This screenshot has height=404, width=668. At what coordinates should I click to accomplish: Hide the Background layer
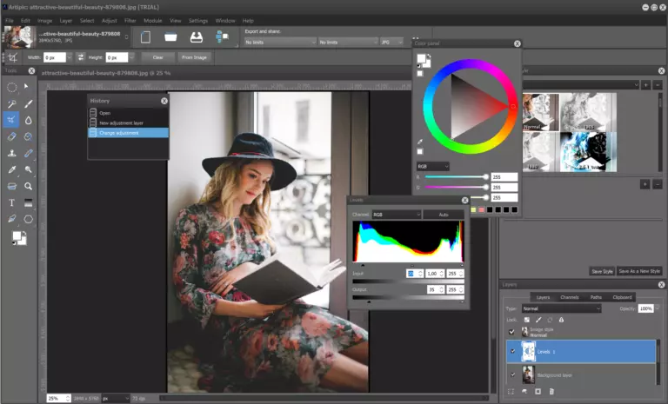click(512, 374)
